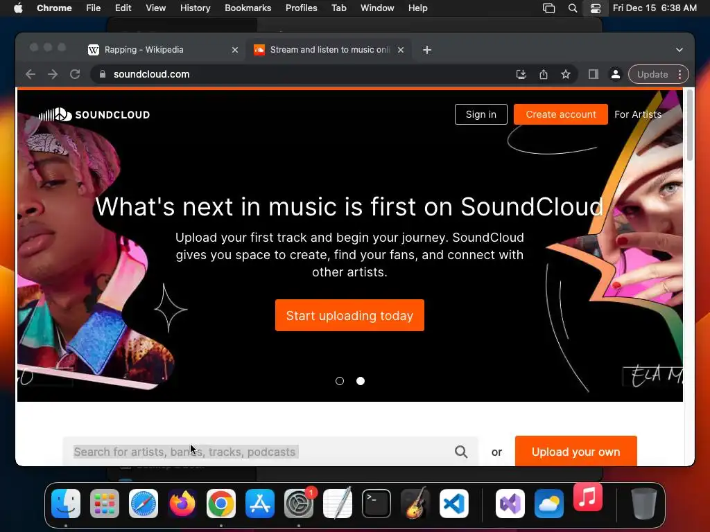
Task: Open the Profiles menu
Action: 301,8
